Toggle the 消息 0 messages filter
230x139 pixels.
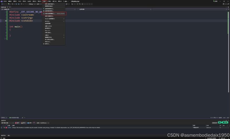30,123
